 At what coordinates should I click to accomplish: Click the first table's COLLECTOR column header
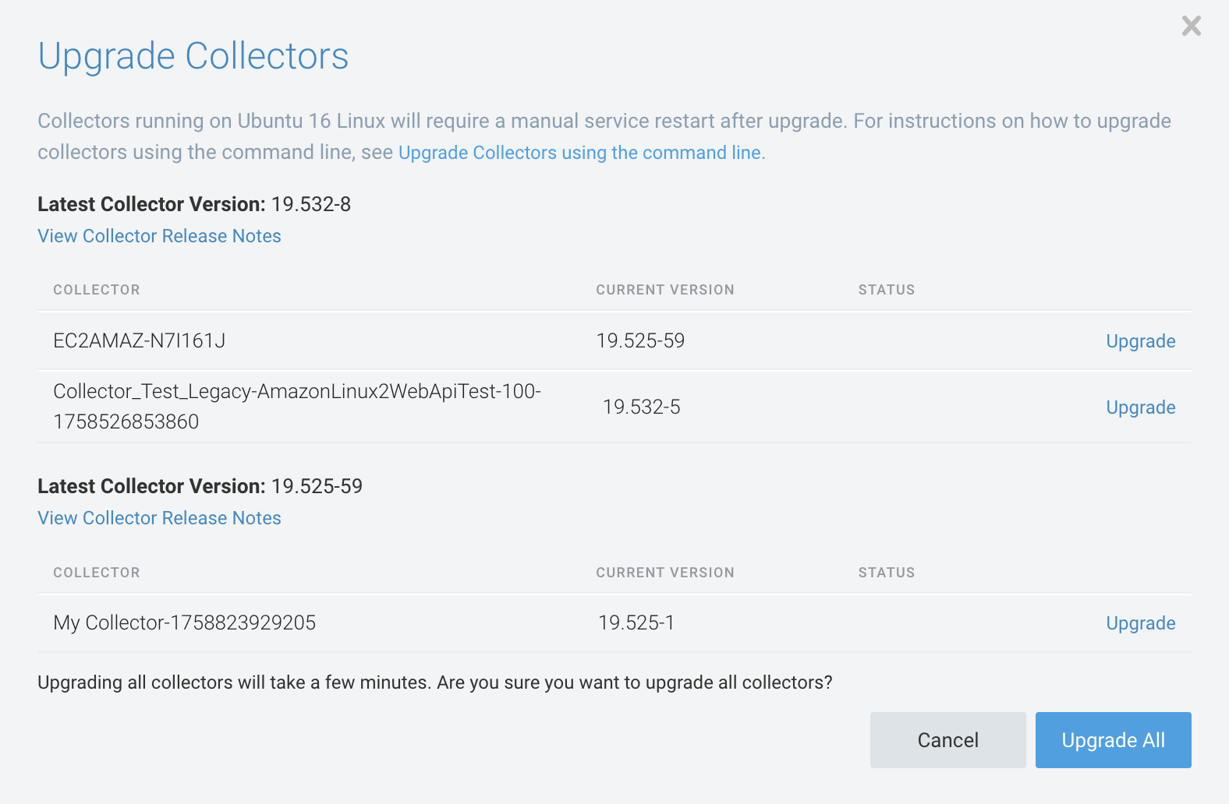97,290
